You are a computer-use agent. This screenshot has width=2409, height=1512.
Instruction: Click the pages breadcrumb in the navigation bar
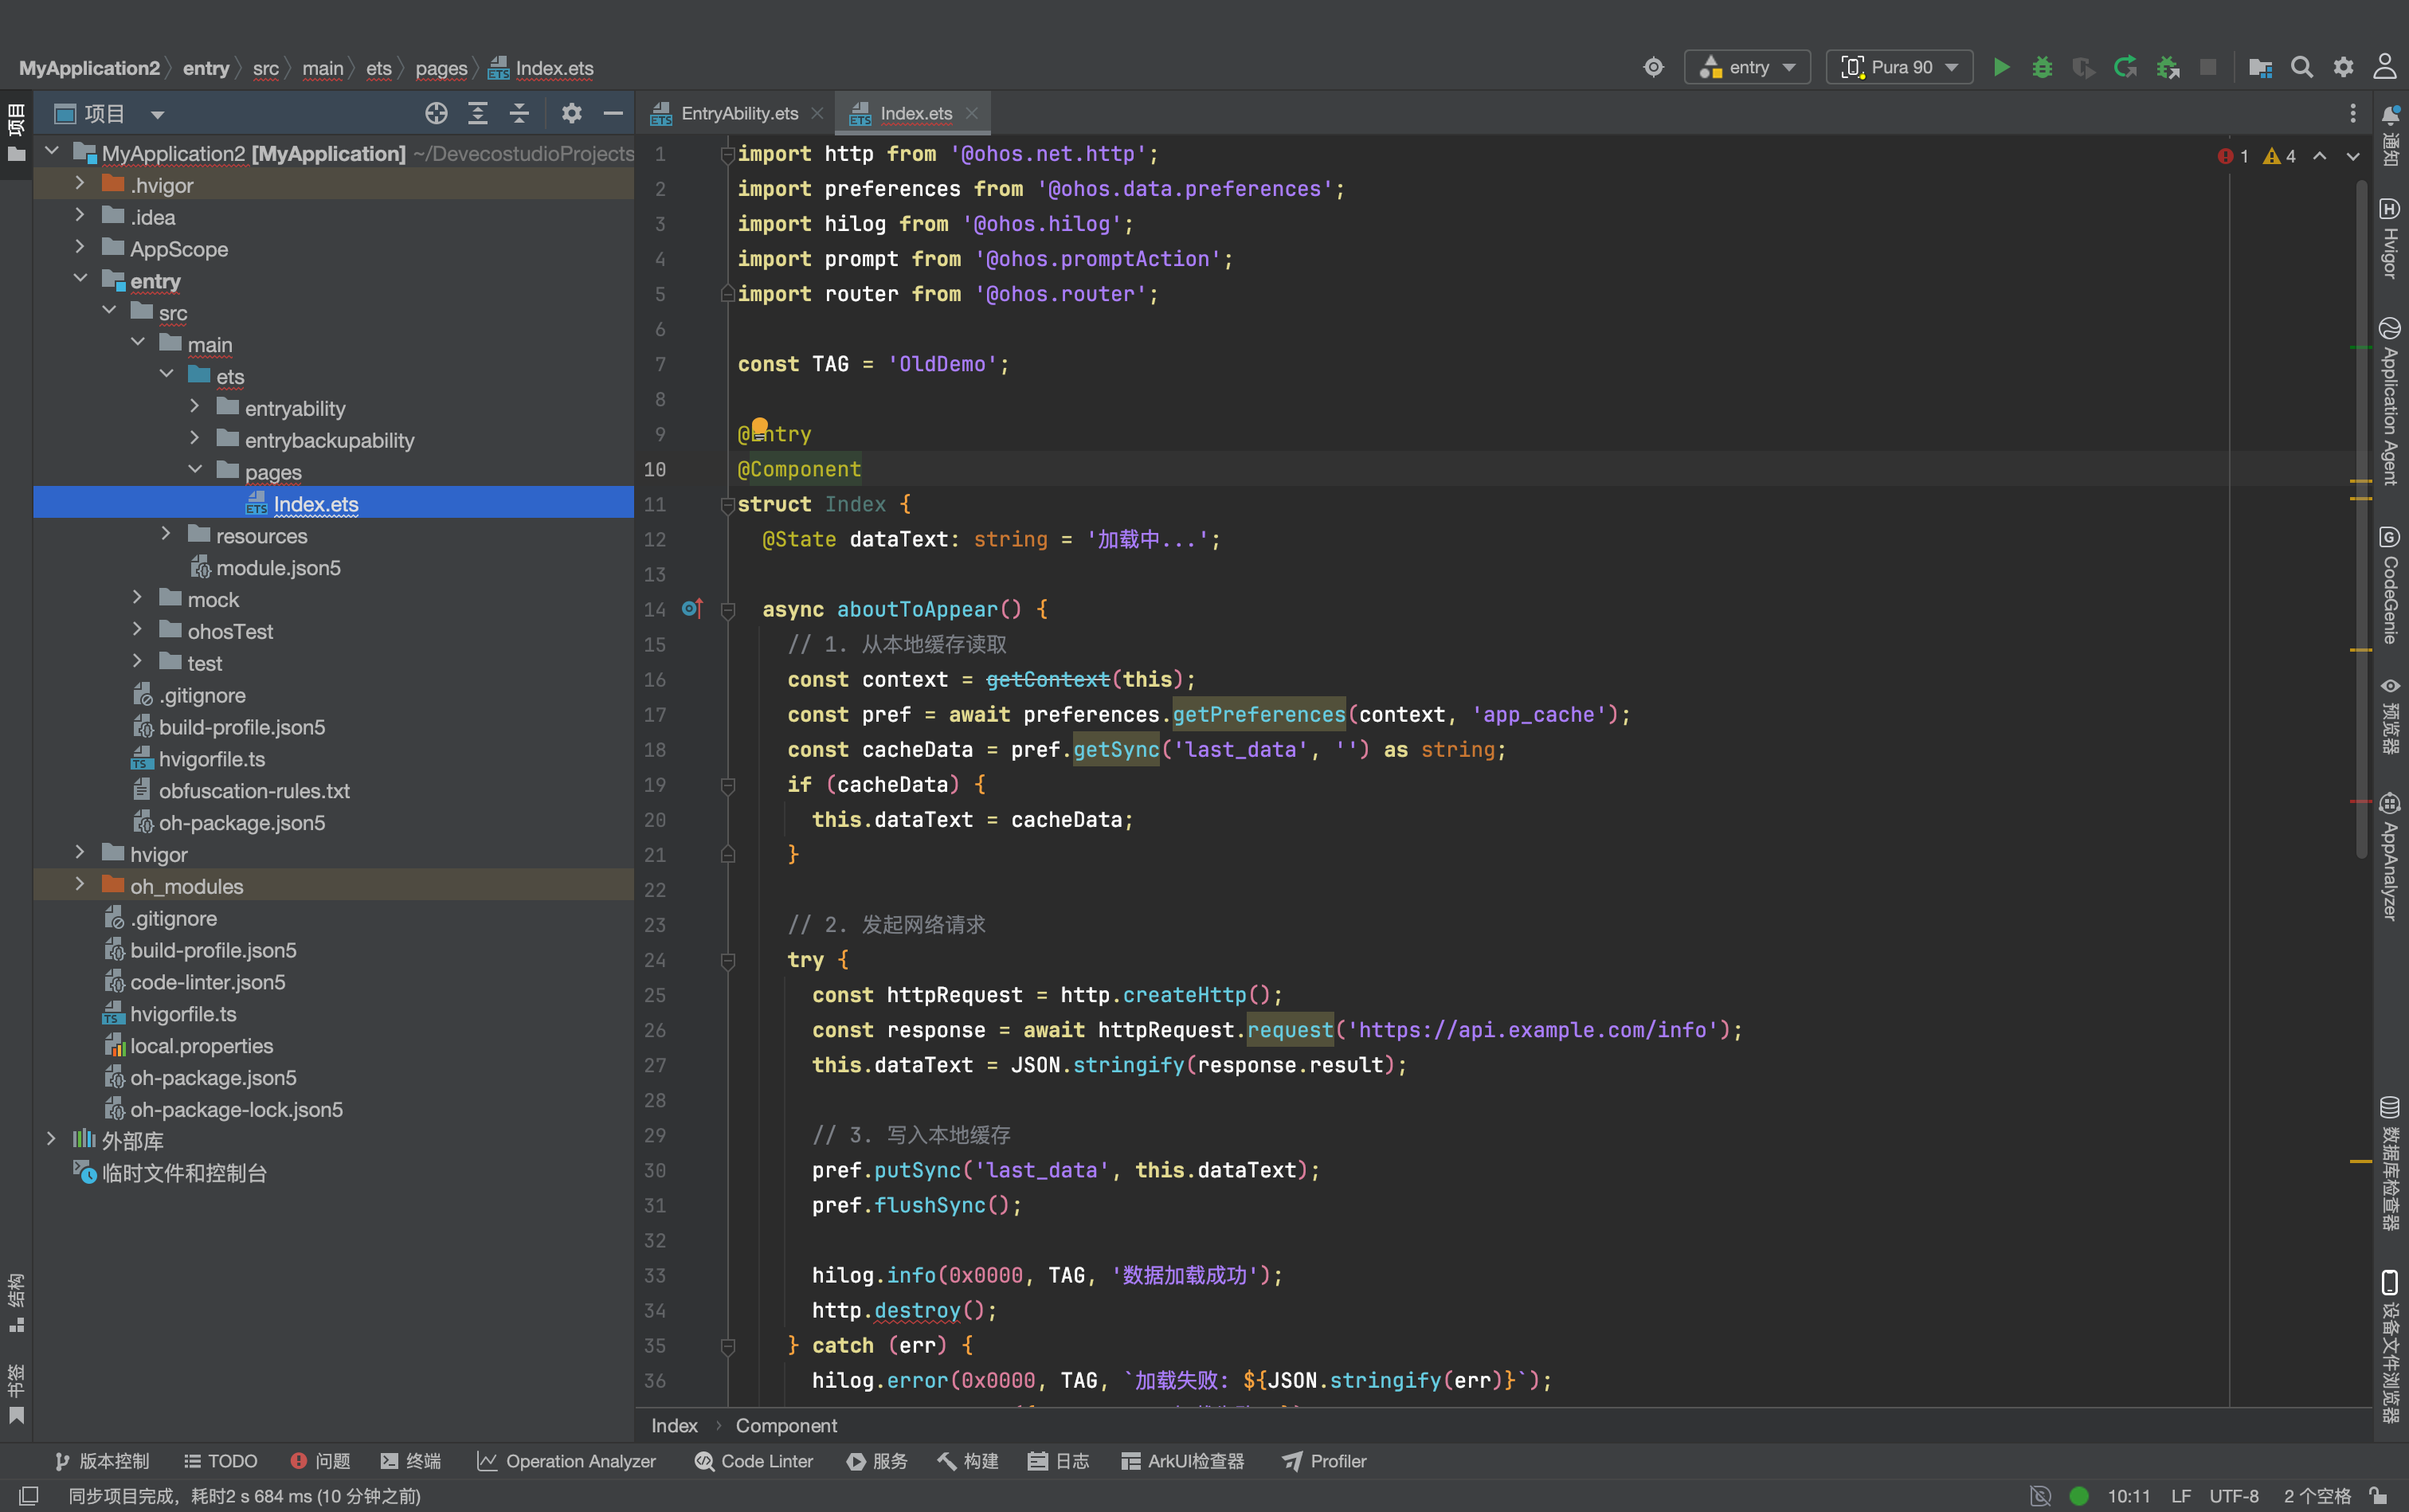[441, 68]
